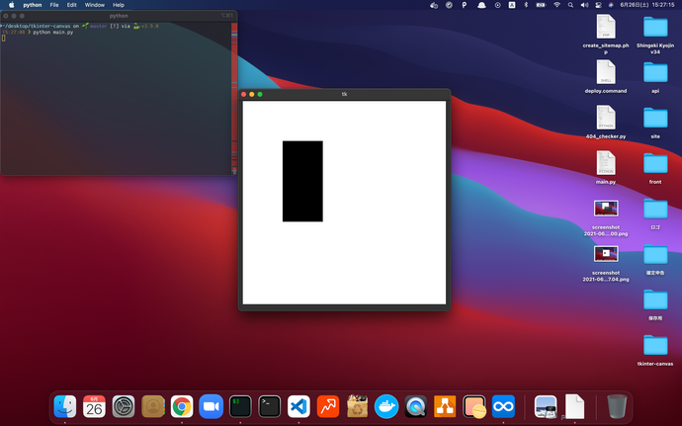Screen dimensions: 682x426
Task: Open the Wi-Fi menu
Action: [x=556, y=5]
